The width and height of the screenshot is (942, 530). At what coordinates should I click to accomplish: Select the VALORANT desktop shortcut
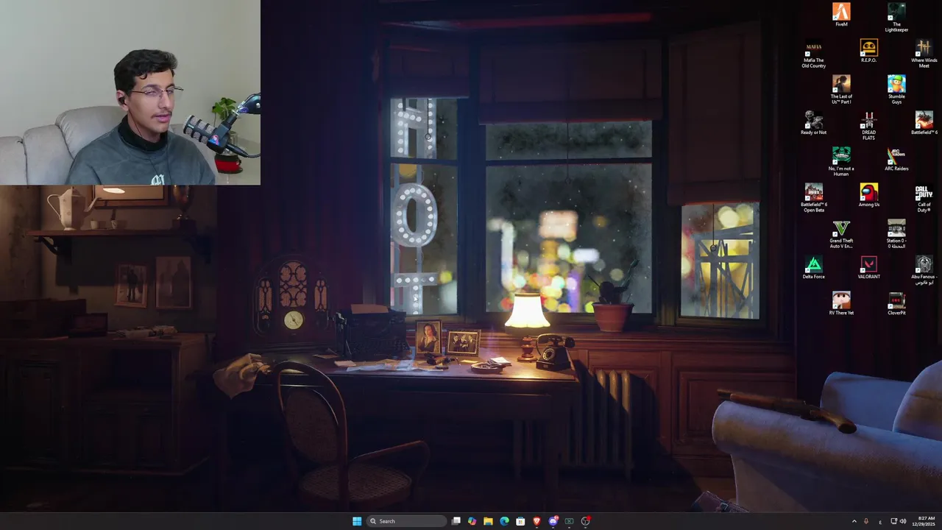point(868,267)
